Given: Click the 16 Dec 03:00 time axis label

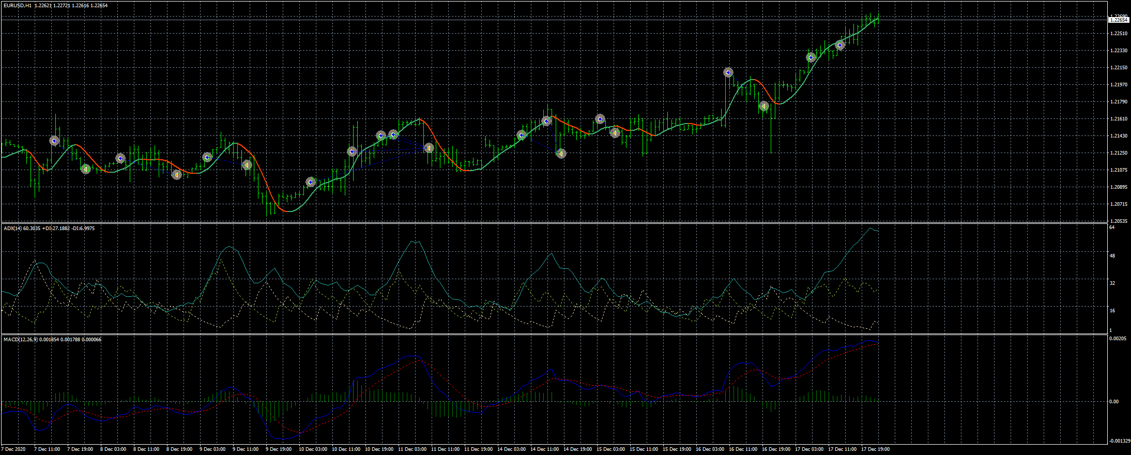Looking at the screenshot, I should point(710,449).
